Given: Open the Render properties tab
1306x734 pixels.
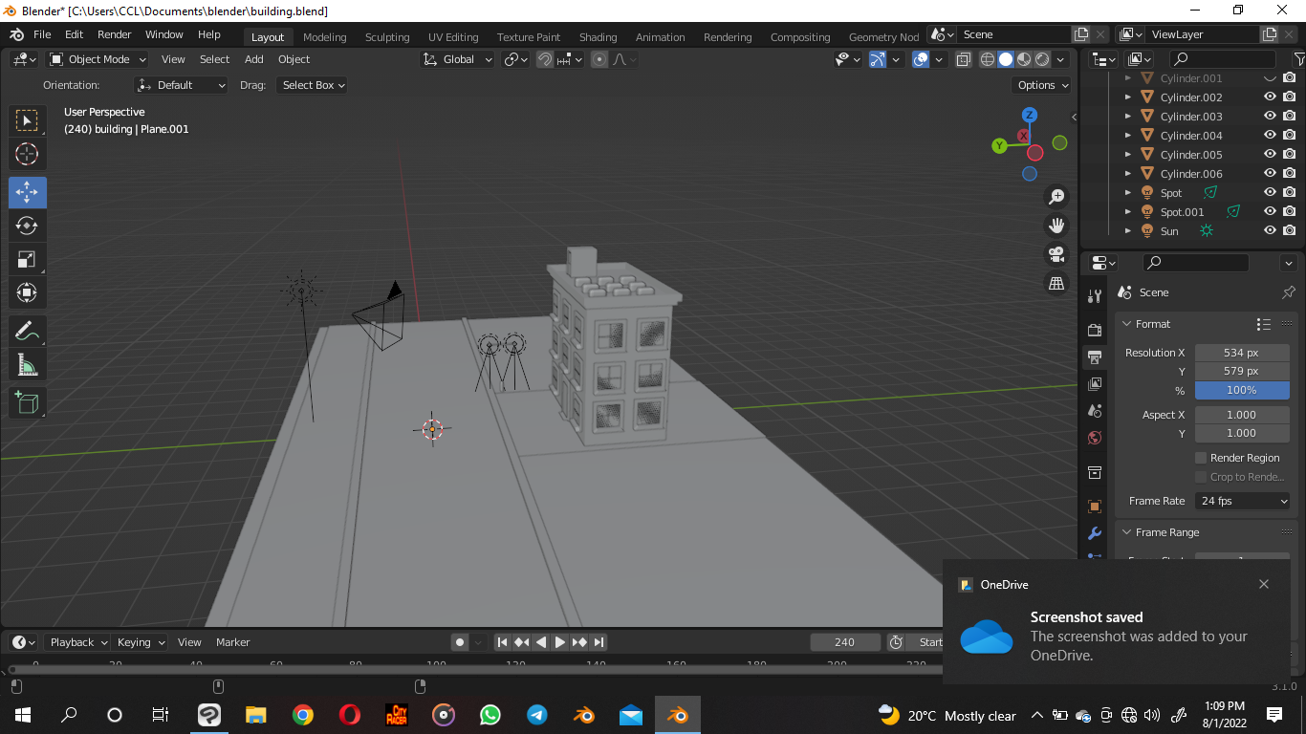Looking at the screenshot, I should pos(1095,330).
